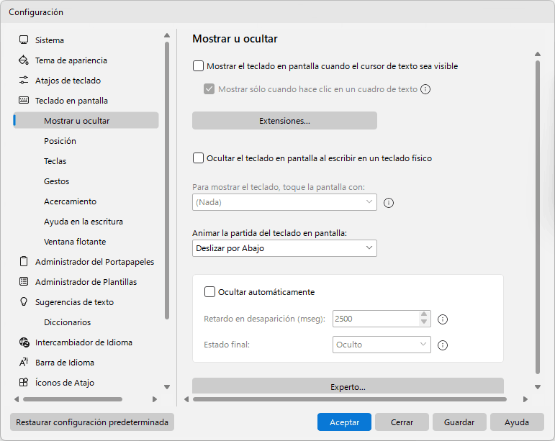Image resolution: width=555 pixels, height=441 pixels.
Task: Click the 'Cerrar' button
Action: [x=402, y=422]
